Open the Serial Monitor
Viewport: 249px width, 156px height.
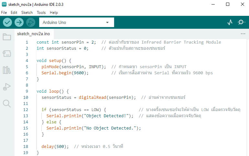(241, 22)
